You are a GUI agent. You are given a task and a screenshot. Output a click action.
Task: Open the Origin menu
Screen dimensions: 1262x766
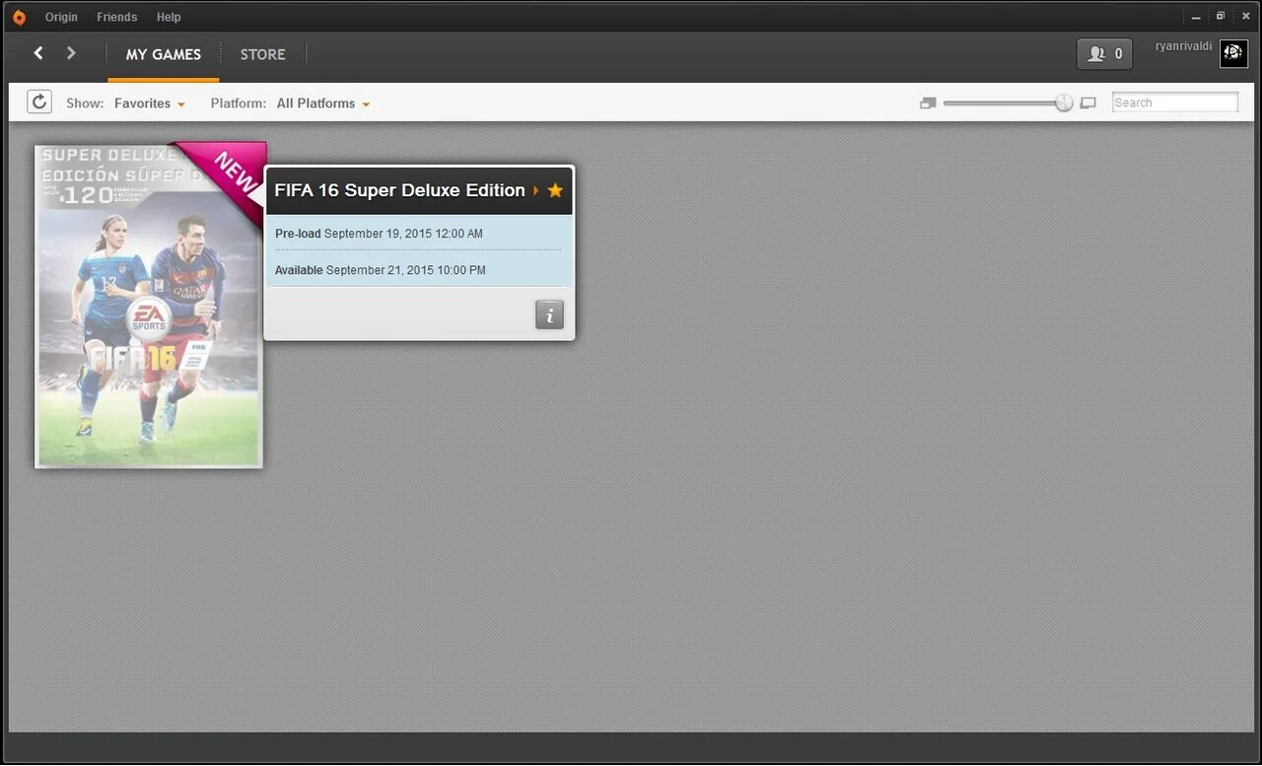pyautogui.click(x=61, y=17)
